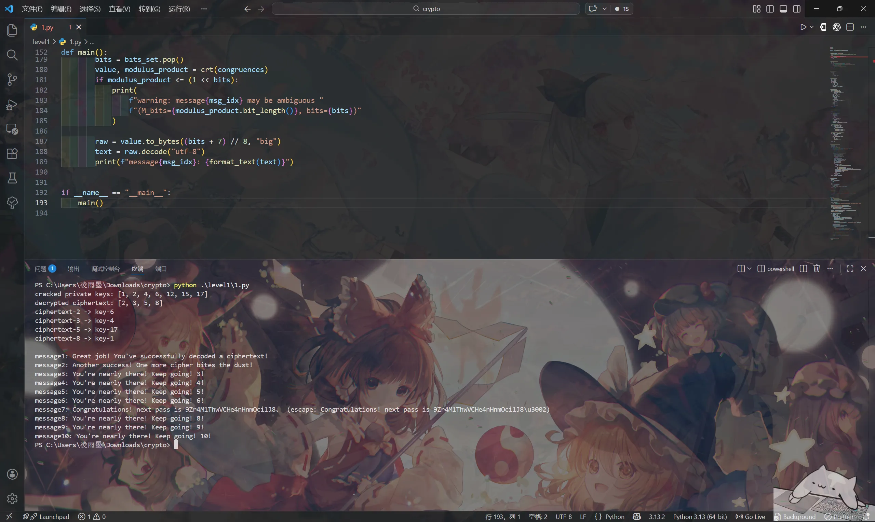Open the Search view in activity bar

click(x=12, y=55)
